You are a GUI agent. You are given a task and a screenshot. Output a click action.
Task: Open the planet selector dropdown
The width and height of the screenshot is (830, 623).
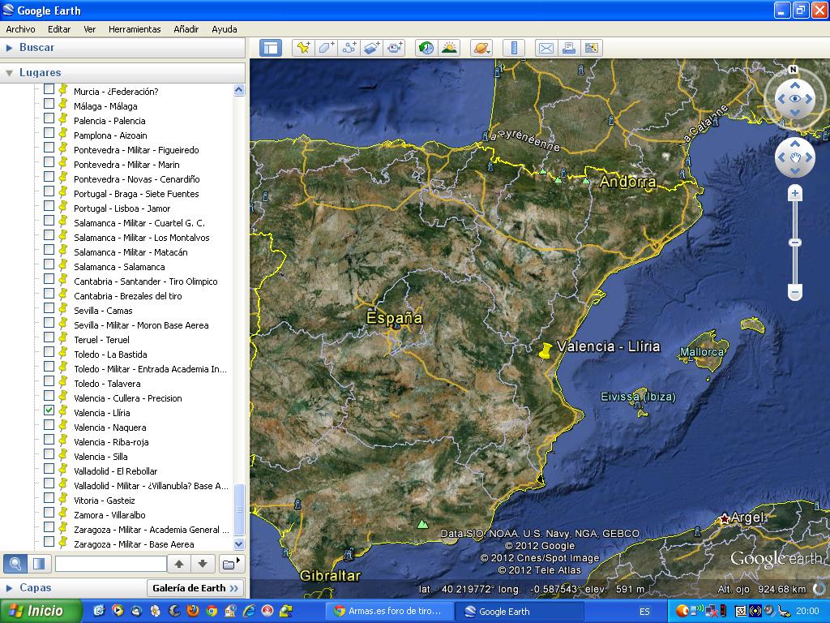(x=481, y=48)
